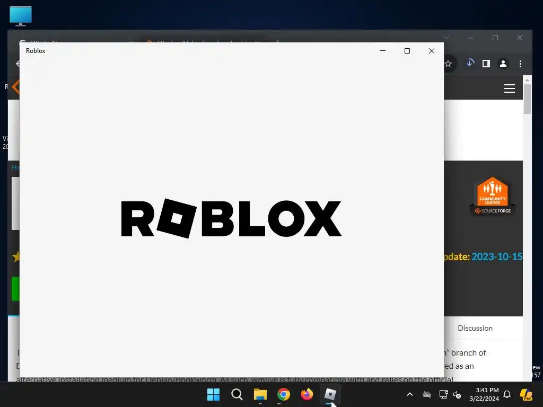Close the Chrome window
The image size is (543, 407).
tap(520, 38)
